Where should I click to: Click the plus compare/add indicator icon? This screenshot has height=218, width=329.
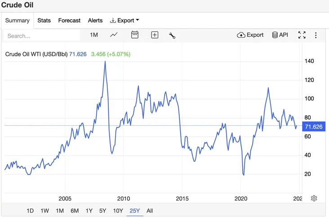coord(155,35)
